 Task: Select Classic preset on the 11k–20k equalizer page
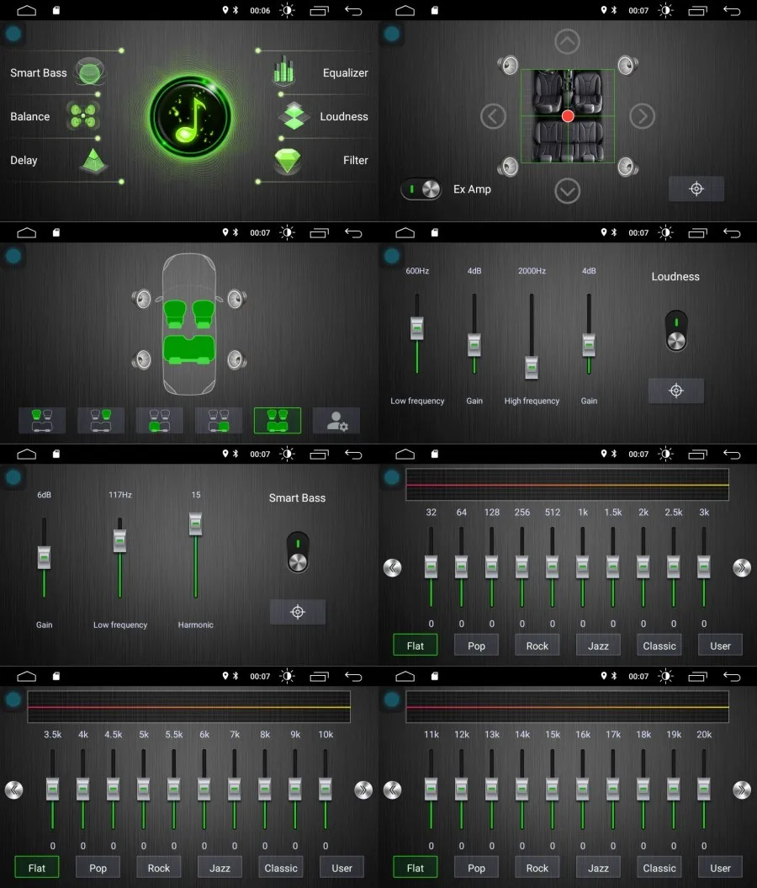[659, 867]
